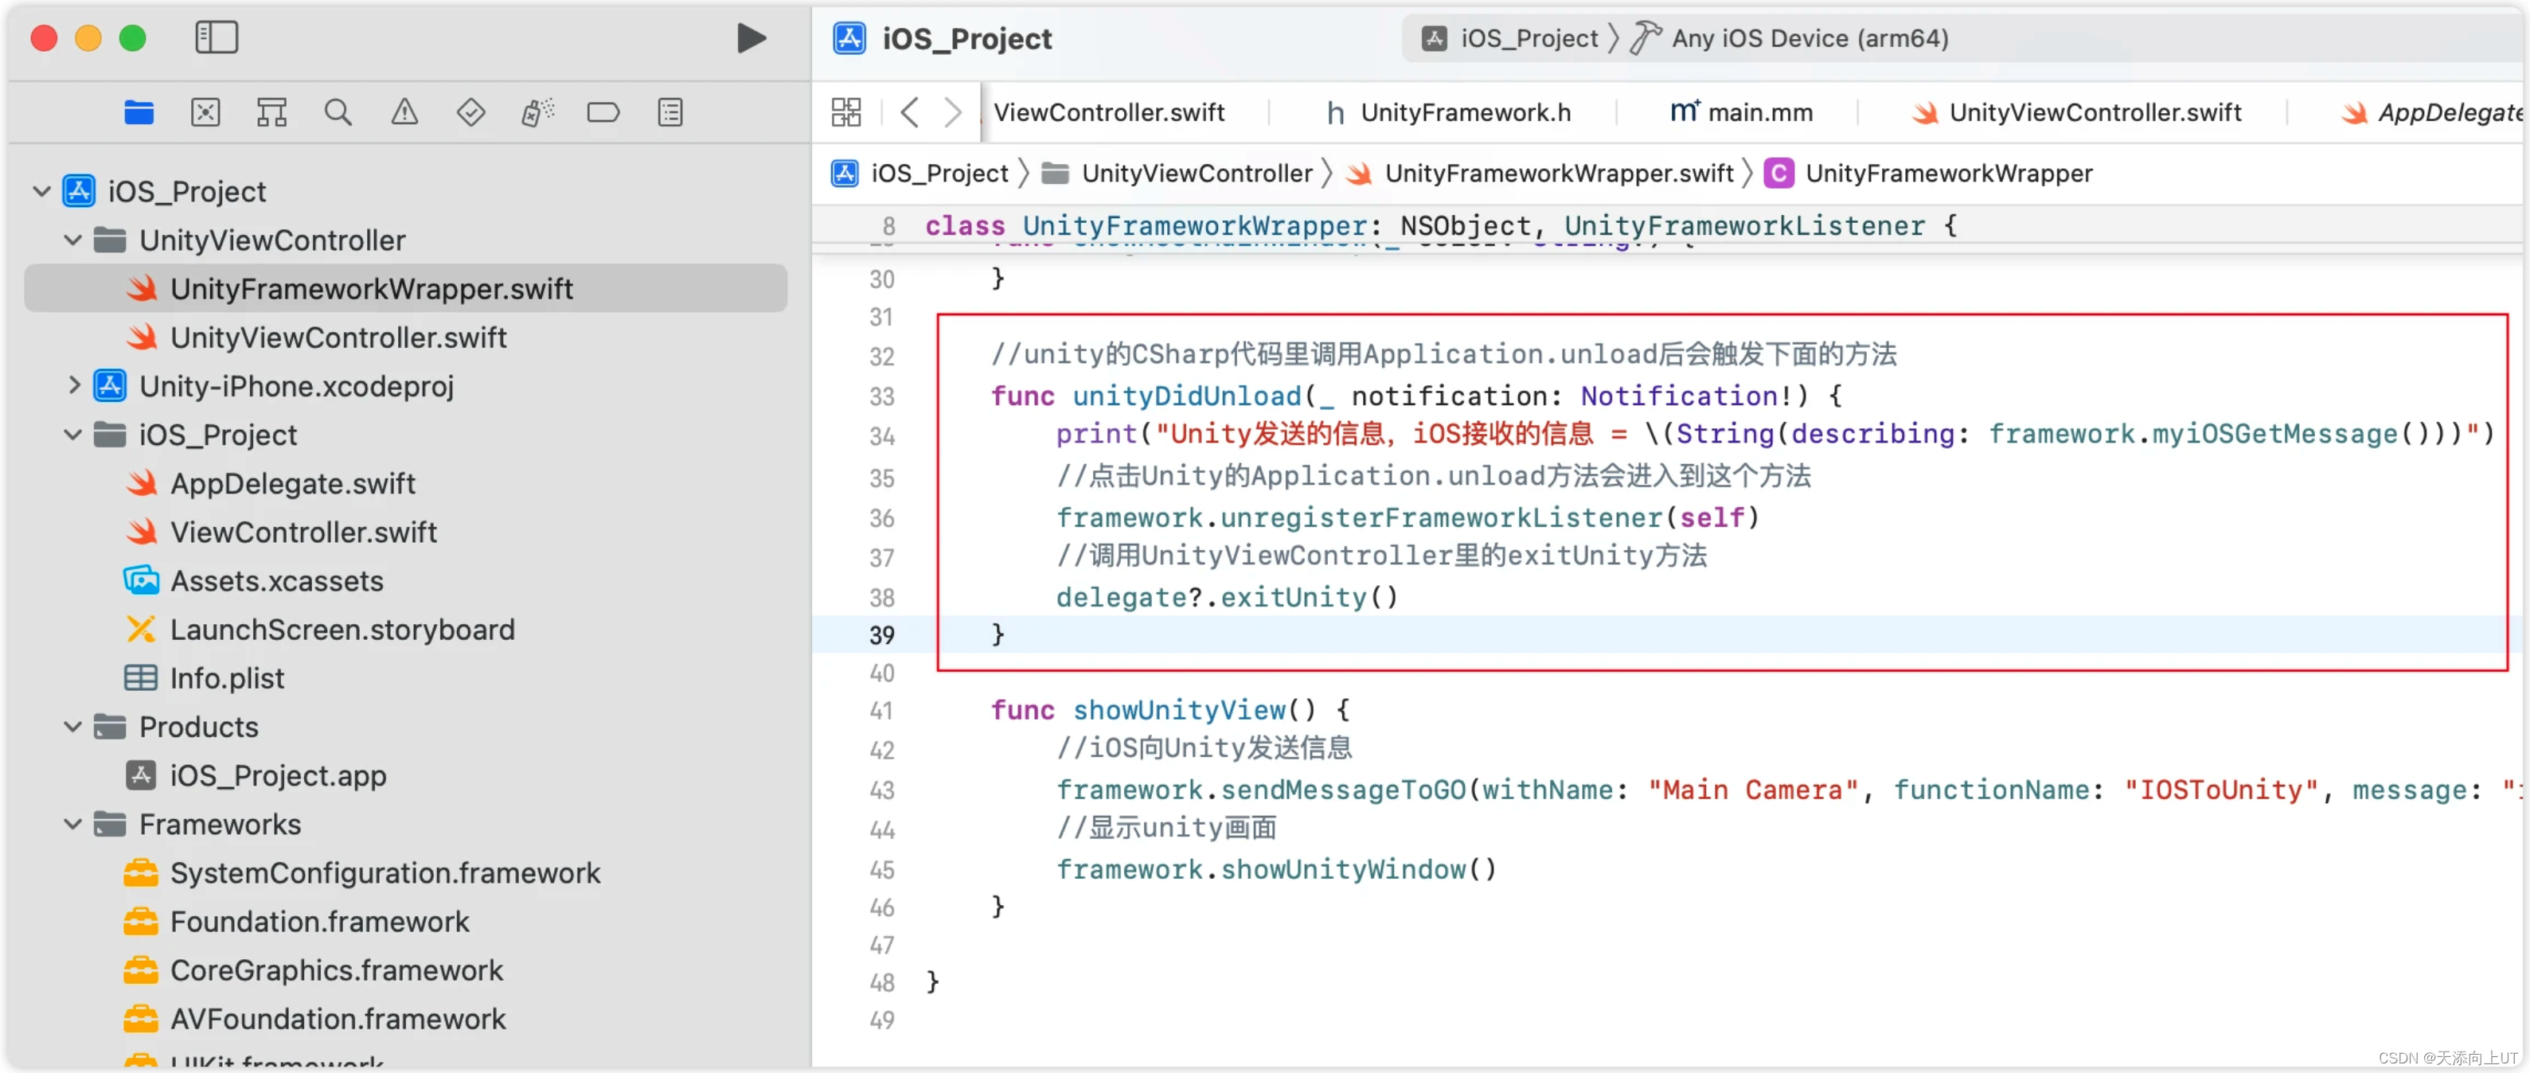The image size is (2530, 1073).
Task: Click the related items grid icon
Action: pyautogui.click(x=845, y=112)
